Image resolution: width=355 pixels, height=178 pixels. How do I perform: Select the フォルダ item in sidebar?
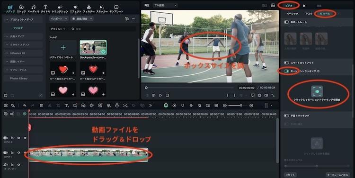click(x=18, y=28)
